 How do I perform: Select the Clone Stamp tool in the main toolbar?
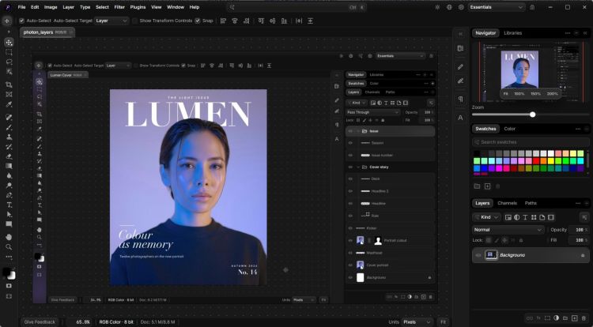point(9,137)
